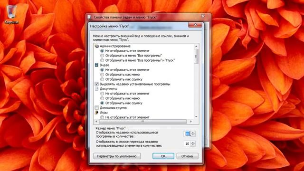Select 'Не отображать этот элемент' under Видео
This screenshot has width=304, height=171.
pyautogui.click(x=102, y=70)
